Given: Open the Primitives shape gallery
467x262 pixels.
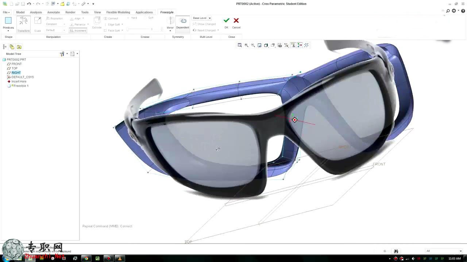Looking at the screenshot, I should click(8, 23).
